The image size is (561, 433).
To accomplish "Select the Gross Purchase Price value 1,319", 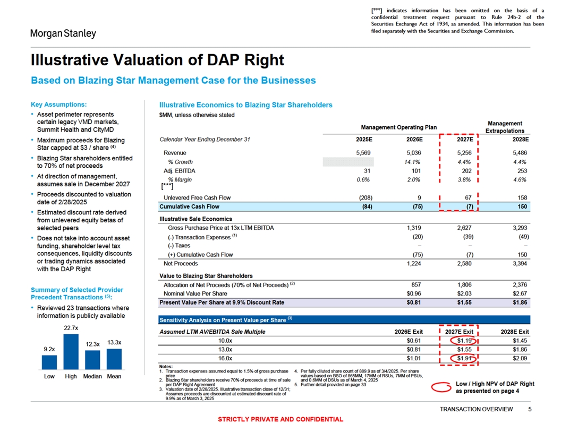I will click(414, 228).
